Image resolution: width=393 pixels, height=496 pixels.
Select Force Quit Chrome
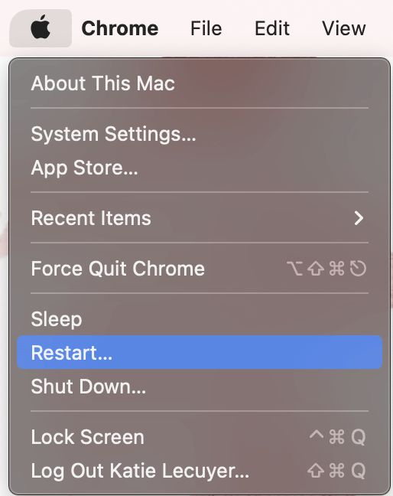200,269
